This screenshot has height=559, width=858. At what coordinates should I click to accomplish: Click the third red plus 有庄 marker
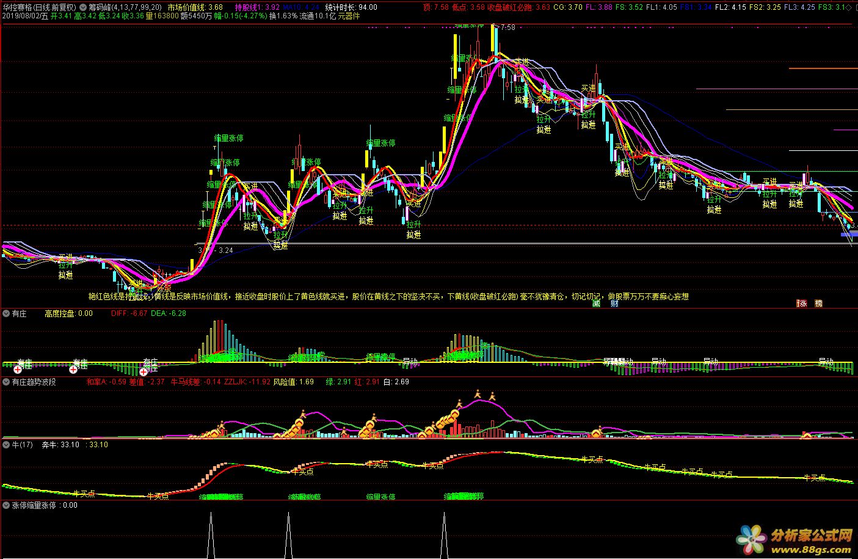click(x=144, y=371)
